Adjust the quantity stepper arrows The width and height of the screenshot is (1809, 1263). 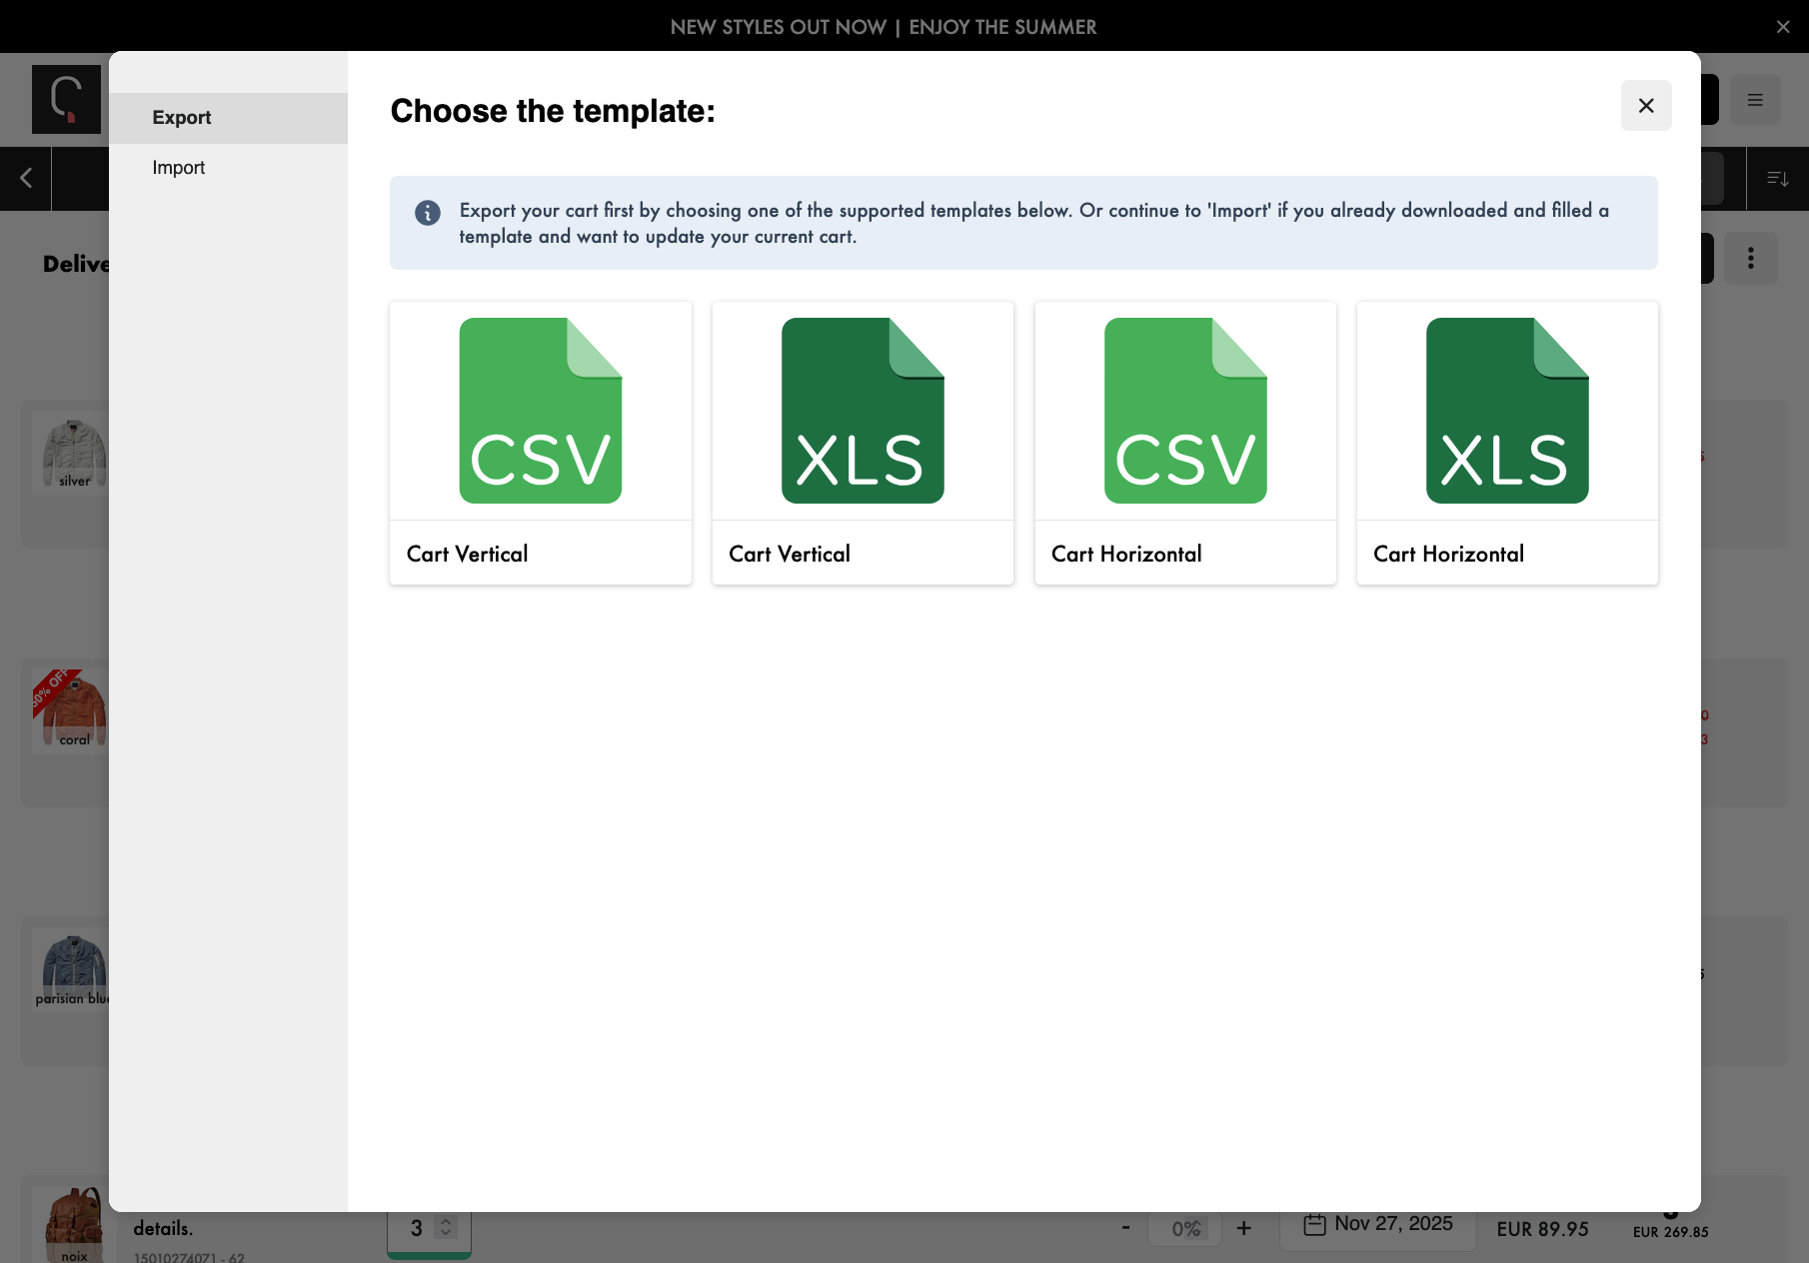tap(447, 1228)
